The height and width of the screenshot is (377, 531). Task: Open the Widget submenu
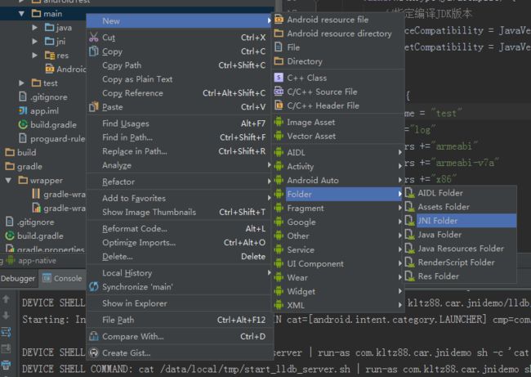[338, 292]
